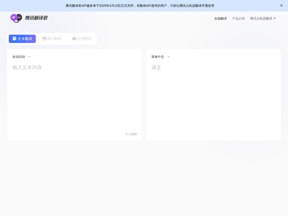Select the 文本翻译 tab

tap(22, 39)
